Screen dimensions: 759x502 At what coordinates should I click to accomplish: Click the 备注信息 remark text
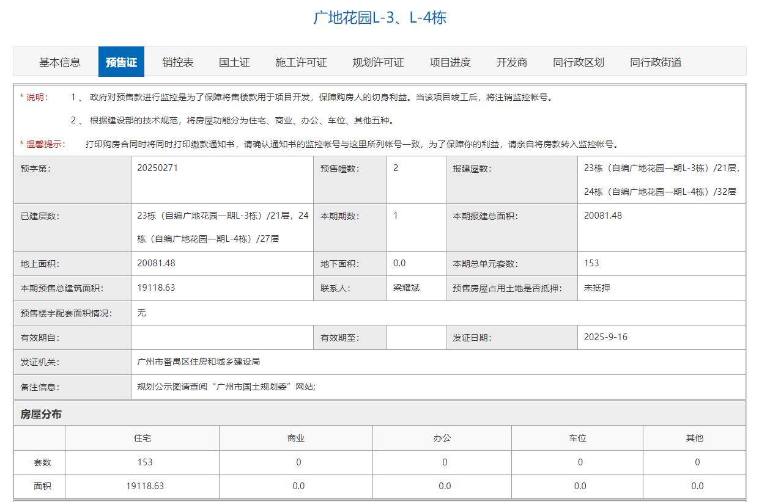(x=226, y=387)
